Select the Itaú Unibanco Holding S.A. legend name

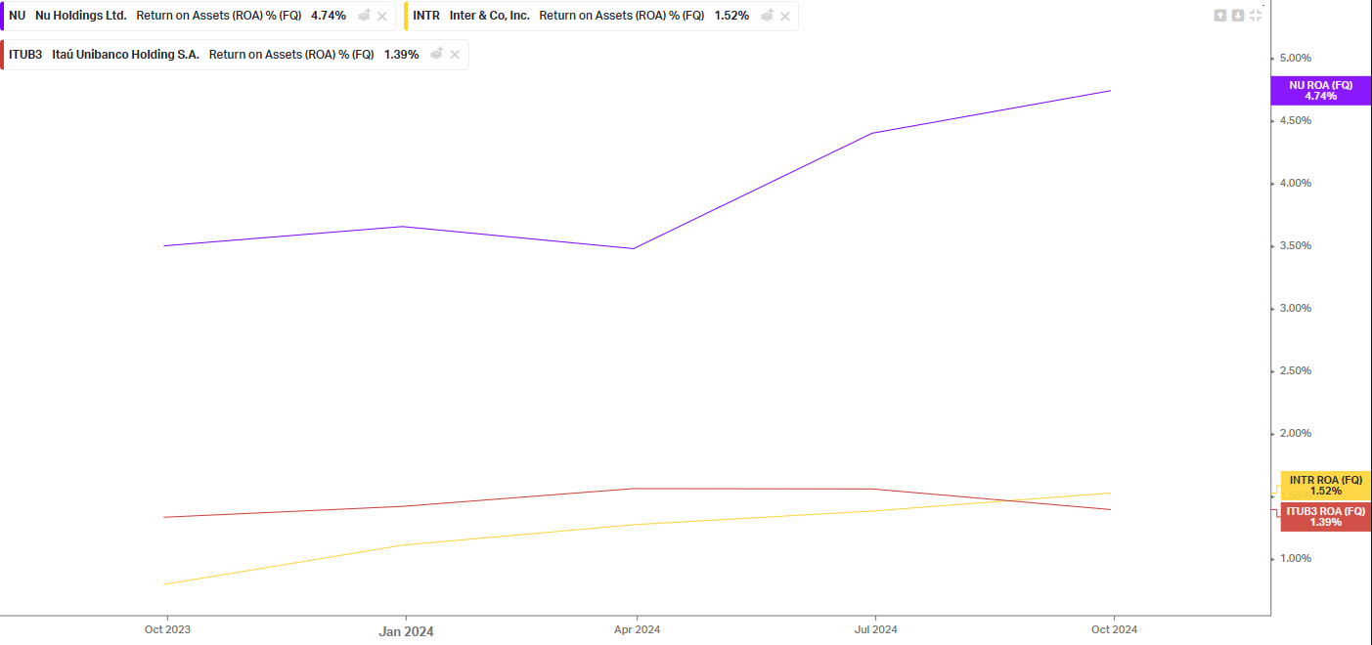(x=125, y=55)
